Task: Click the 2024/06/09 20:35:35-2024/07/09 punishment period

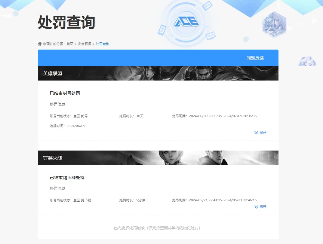Action: (214, 116)
